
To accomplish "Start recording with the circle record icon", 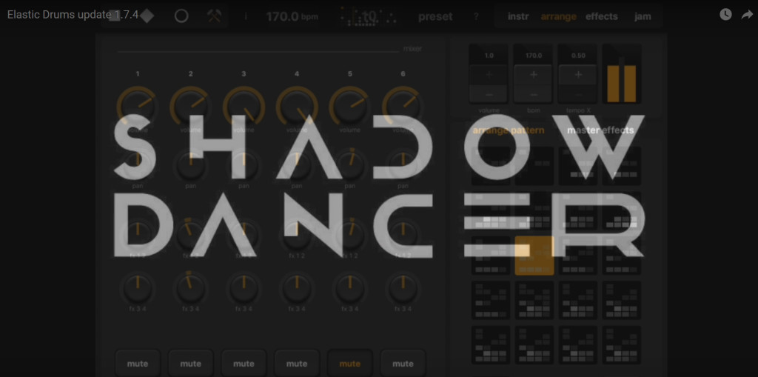I will tap(181, 16).
